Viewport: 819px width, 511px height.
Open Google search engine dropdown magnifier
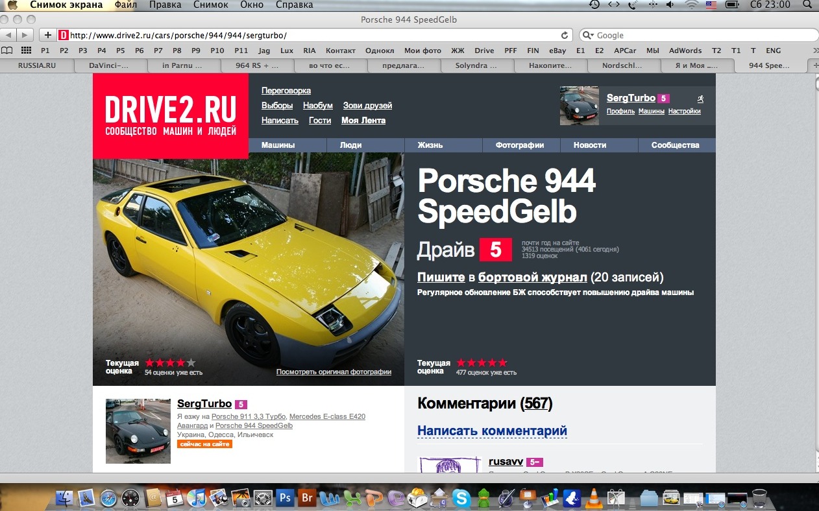click(587, 35)
